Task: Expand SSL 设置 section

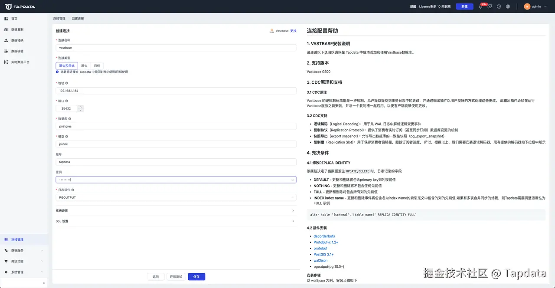Action: [x=176, y=221]
